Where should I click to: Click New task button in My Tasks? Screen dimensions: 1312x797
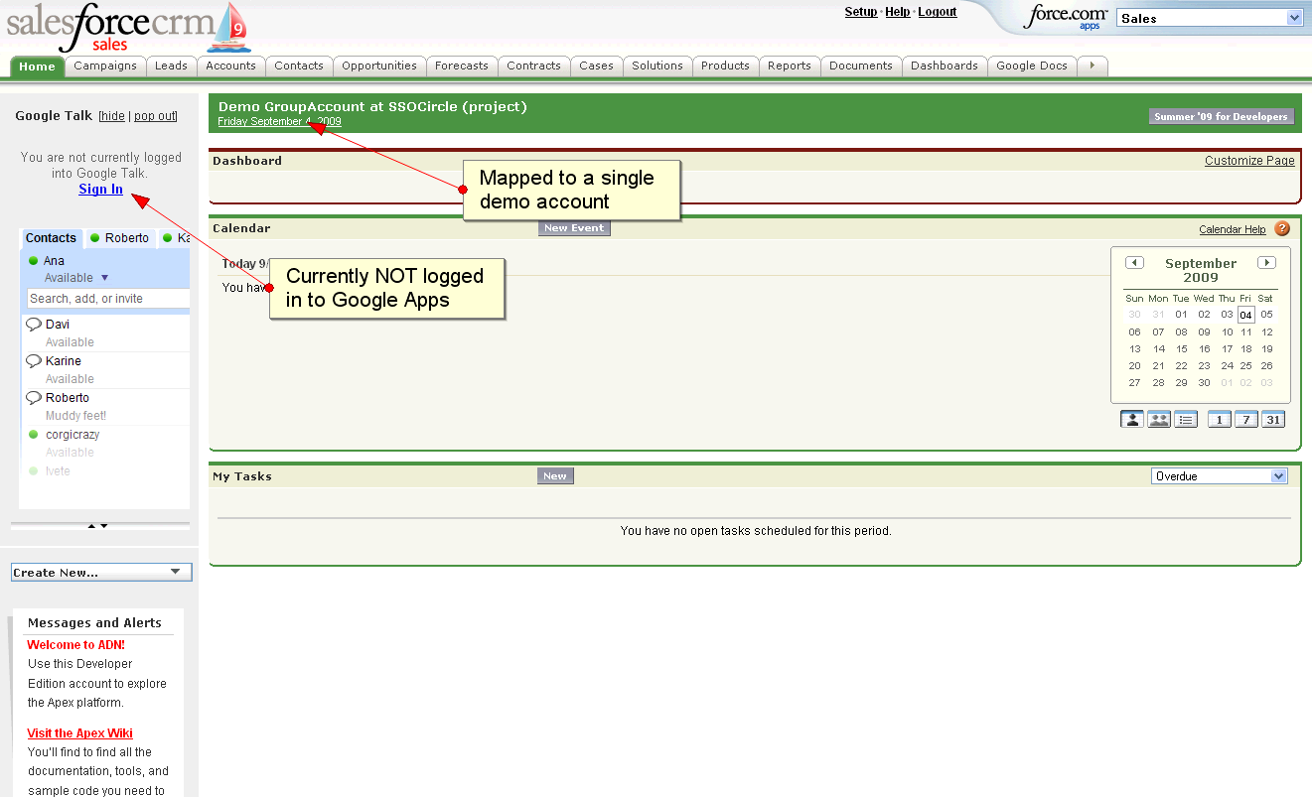555,476
